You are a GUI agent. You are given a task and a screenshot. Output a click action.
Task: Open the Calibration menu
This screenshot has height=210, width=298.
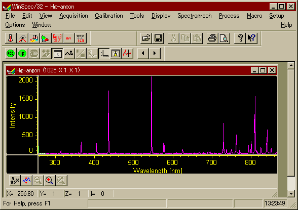point(109,16)
